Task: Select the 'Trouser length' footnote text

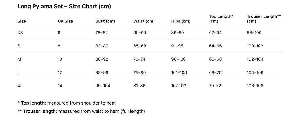Action: [81, 111]
